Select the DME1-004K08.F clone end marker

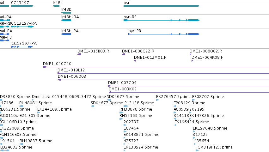192,61
